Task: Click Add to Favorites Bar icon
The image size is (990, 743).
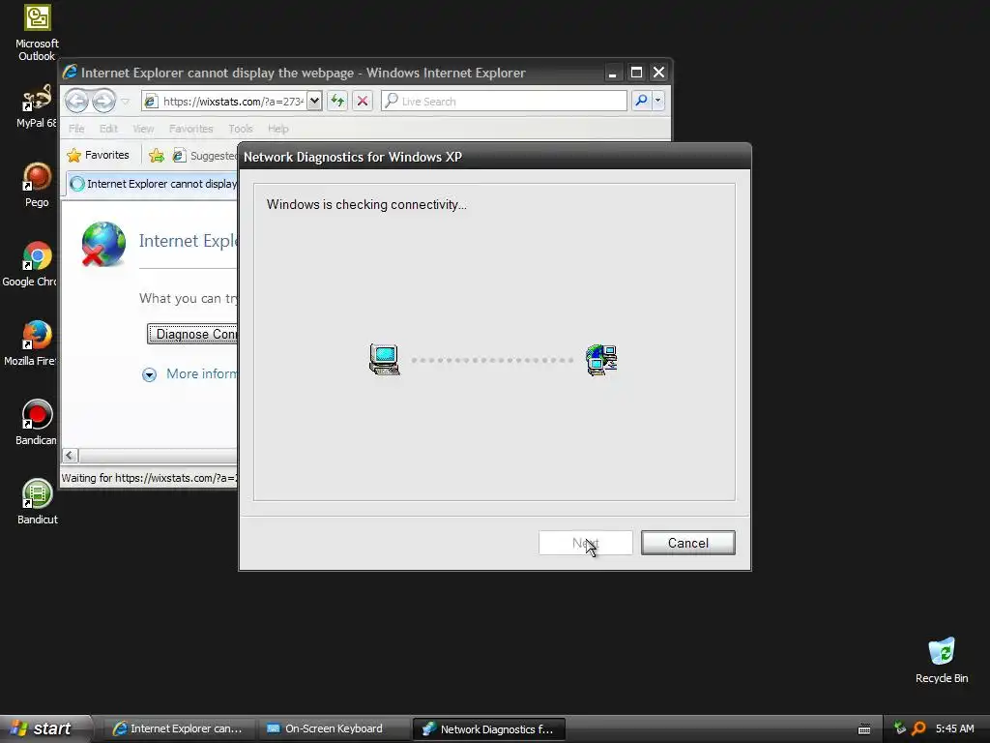Action: click(x=157, y=156)
